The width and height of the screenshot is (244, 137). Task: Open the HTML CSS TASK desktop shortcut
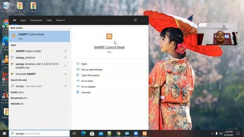(x=20, y=8)
